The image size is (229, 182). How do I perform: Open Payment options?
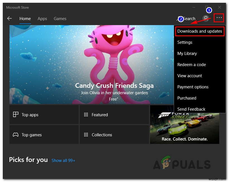pyautogui.click(x=193, y=87)
